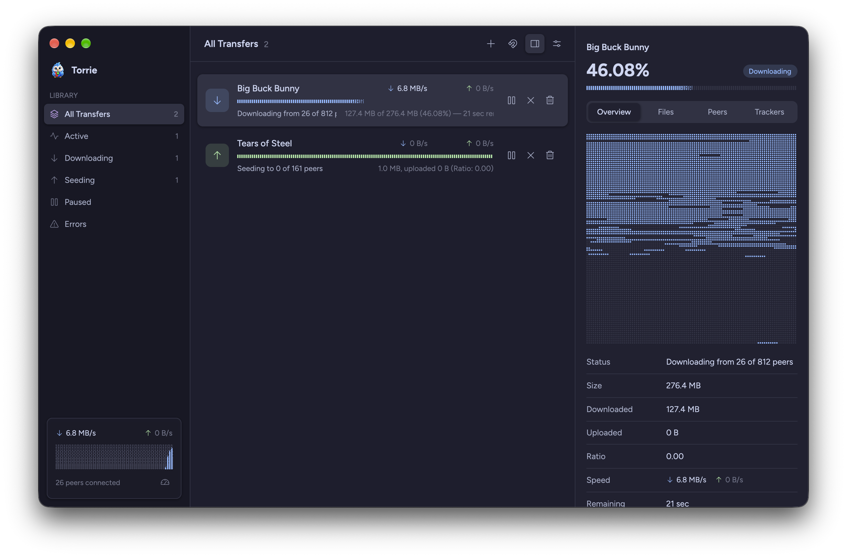Show the Active transfers list
The height and width of the screenshot is (558, 847).
tap(114, 136)
